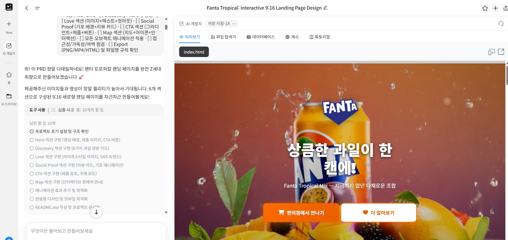508x240 pixels.
Task: Open preview in new window icon
Action: point(501,52)
